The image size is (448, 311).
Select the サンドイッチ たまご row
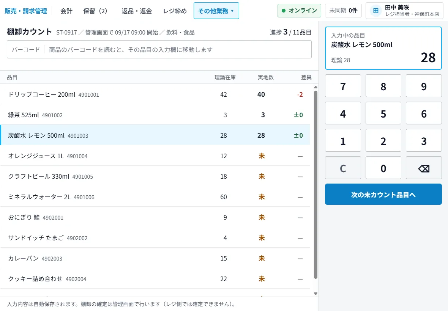[155, 238]
